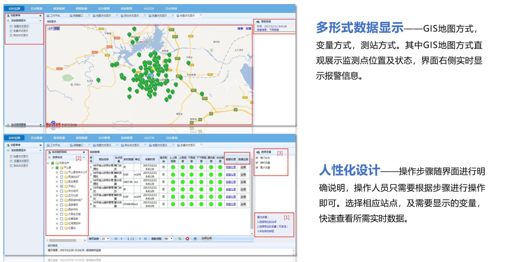508x262 pixels.
Task: Click row 6 状态报警 green status dot
Action: [220, 204]
